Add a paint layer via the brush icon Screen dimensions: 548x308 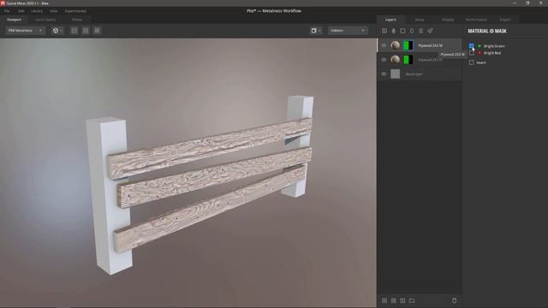coord(430,31)
